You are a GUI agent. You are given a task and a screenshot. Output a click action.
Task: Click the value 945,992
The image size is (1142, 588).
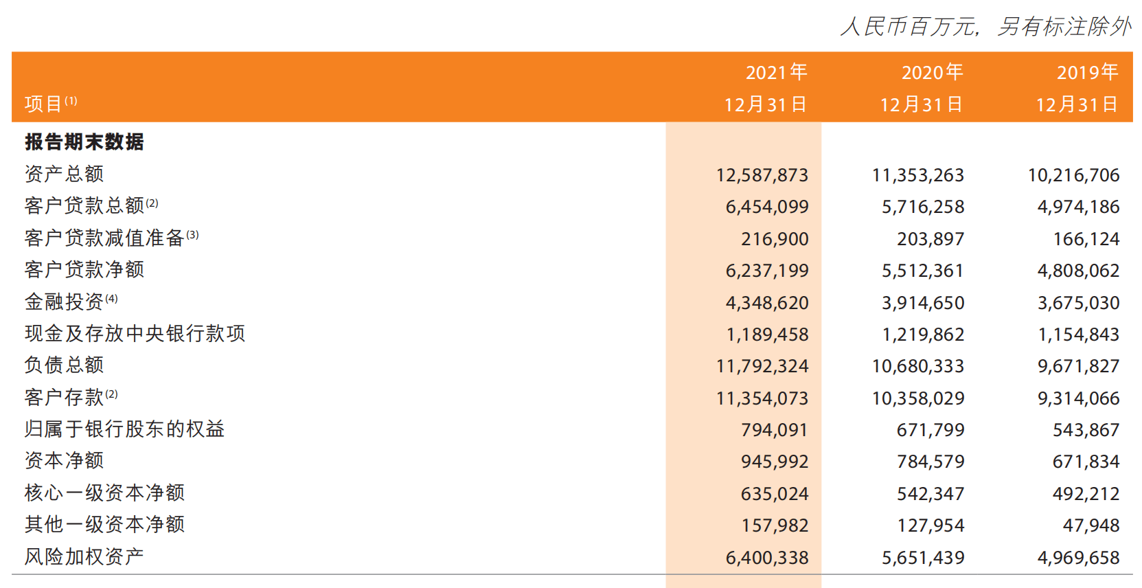pos(775,462)
